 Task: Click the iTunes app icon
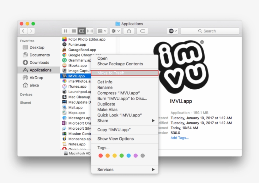tap(64, 86)
